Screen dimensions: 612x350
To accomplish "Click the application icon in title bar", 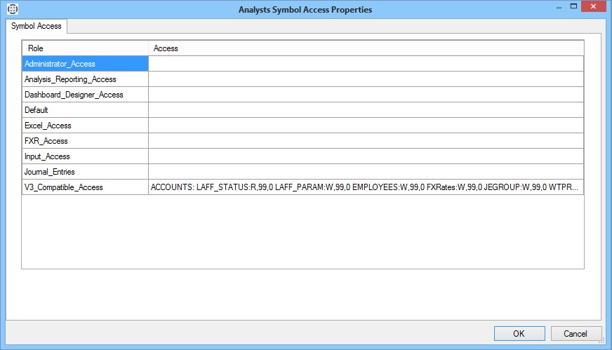I will tap(11, 9).
